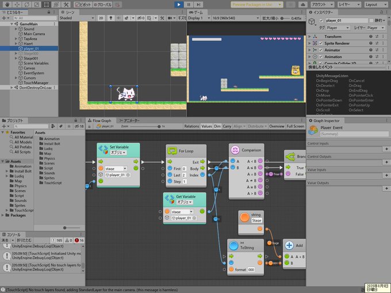Open the game aspect ratio dropdown
This screenshot has height=293, width=391.
point(236,18)
